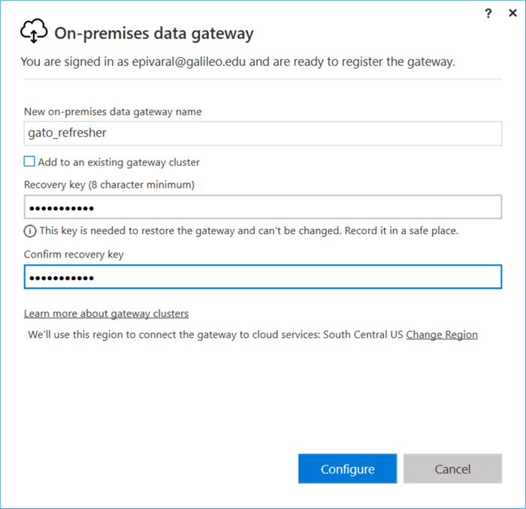The image size is (526, 509).
Task: Click the Change Region link
Action: [x=442, y=335]
